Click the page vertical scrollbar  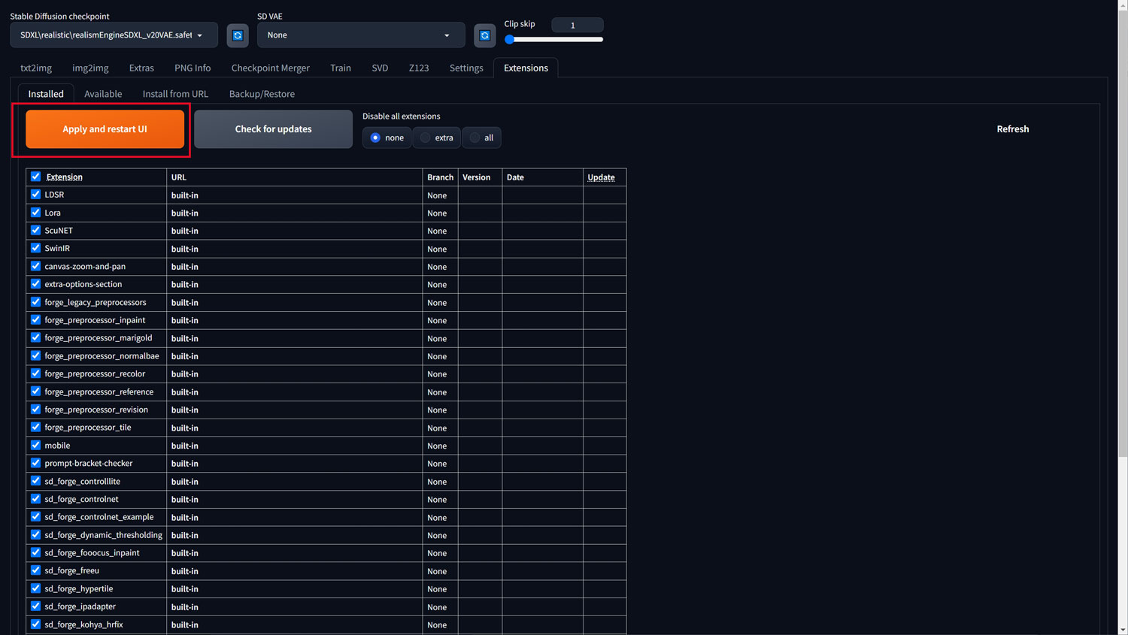click(1122, 301)
